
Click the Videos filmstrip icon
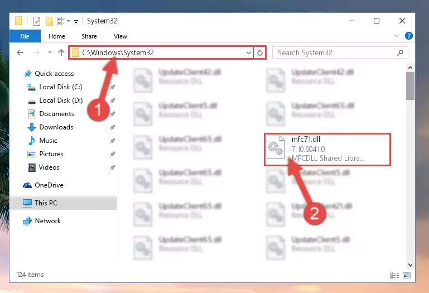[x=32, y=167]
